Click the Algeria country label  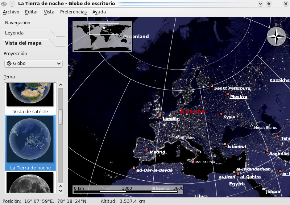coord(161,189)
